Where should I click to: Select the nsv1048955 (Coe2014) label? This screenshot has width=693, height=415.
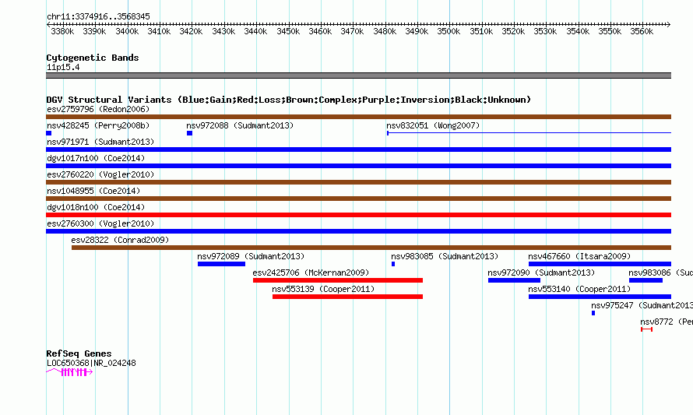click(93, 191)
